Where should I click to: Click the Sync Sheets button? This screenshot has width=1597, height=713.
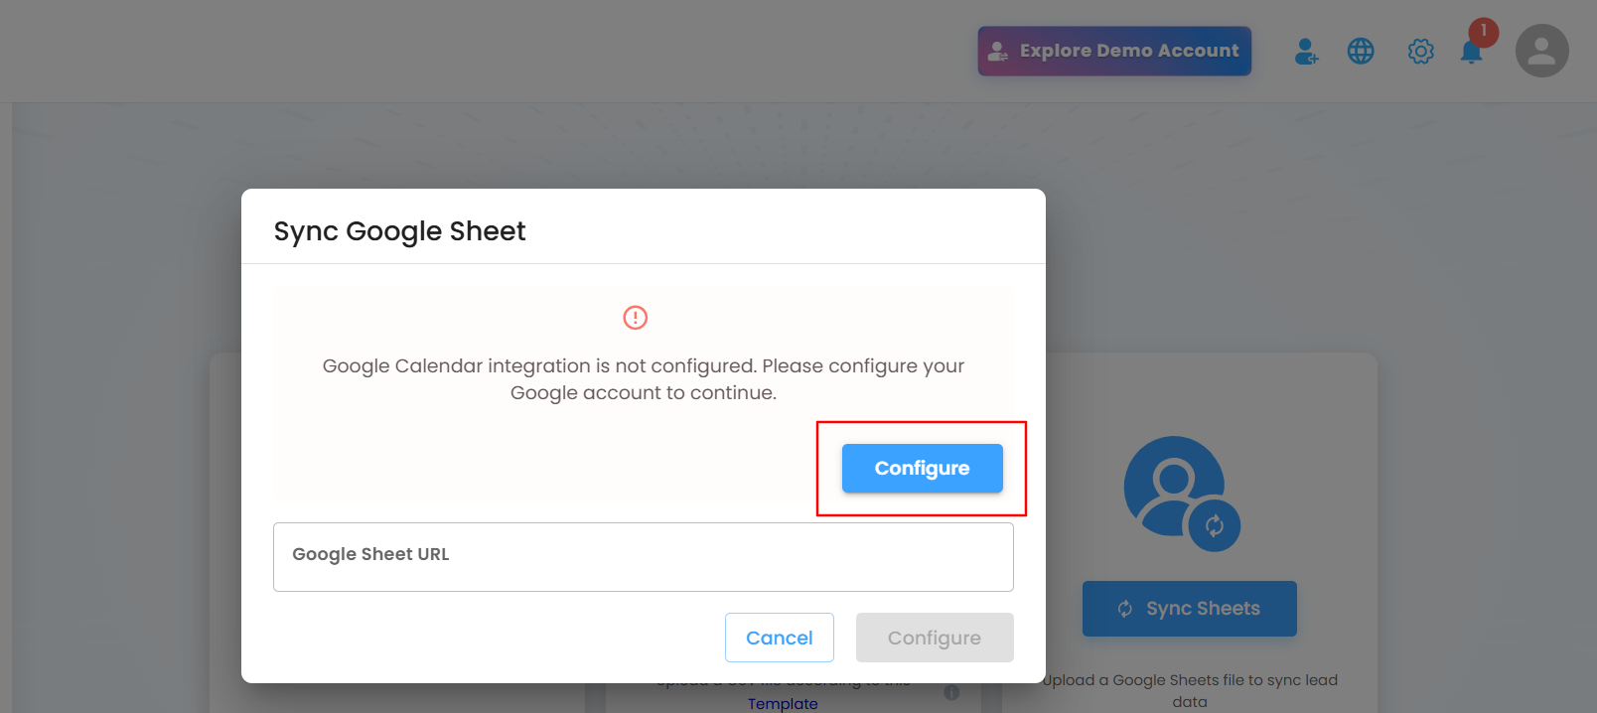[x=1189, y=609]
